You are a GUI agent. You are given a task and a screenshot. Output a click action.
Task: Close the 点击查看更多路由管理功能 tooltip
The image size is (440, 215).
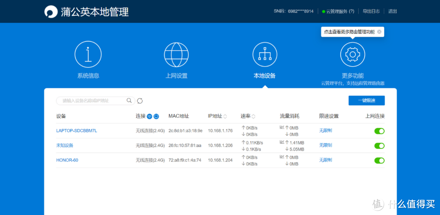pos(379,32)
